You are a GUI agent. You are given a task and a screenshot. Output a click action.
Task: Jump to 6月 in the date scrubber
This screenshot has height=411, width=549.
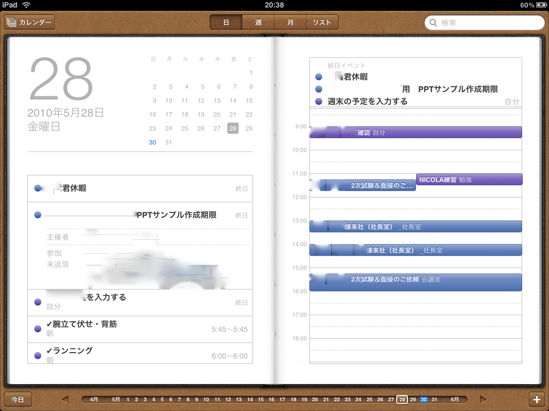point(455,399)
